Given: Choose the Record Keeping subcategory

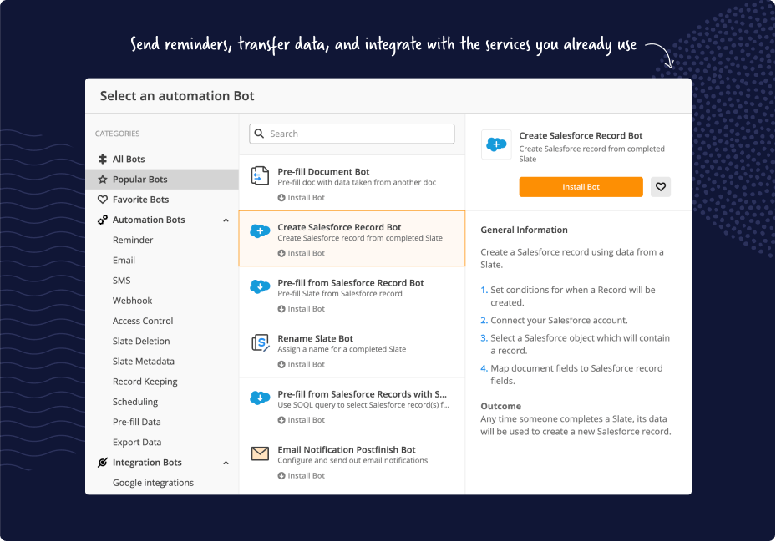Looking at the screenshot, I should coord(145,382).
